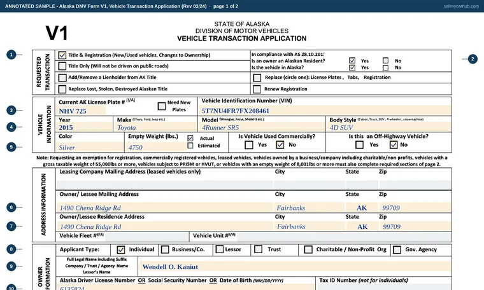The height and width of the screenshot is (290, 484).
Task: Open the sellmycarhub.com link in header
Action: pyautogui.click(x=461, y=6)
